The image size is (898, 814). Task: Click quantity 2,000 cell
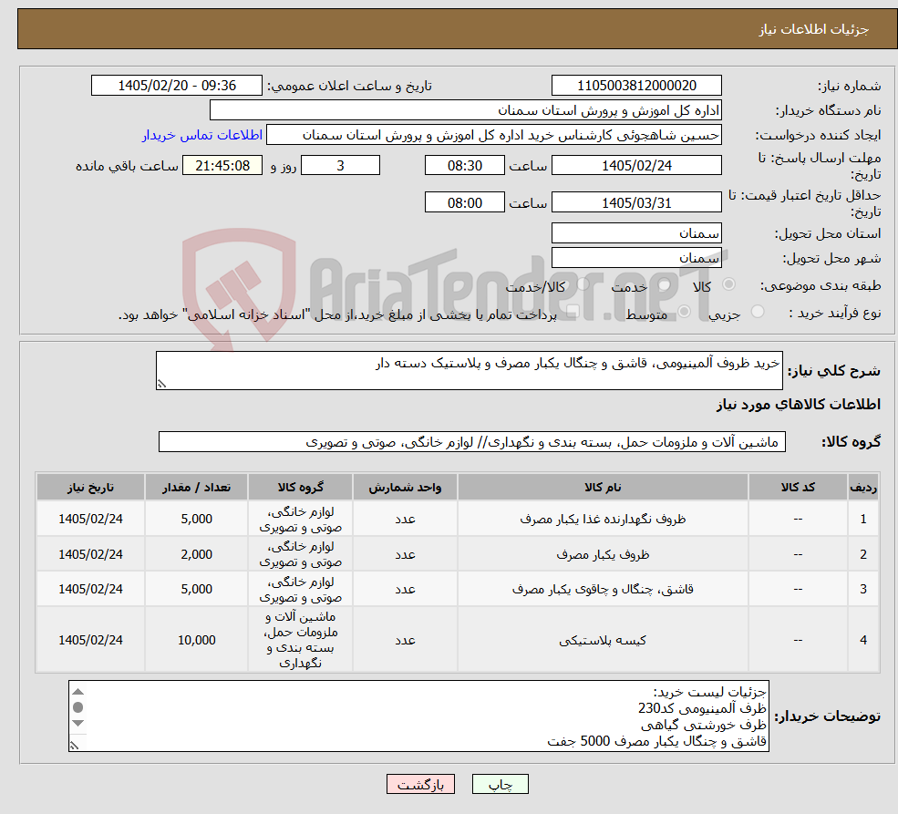pos(196,555)
